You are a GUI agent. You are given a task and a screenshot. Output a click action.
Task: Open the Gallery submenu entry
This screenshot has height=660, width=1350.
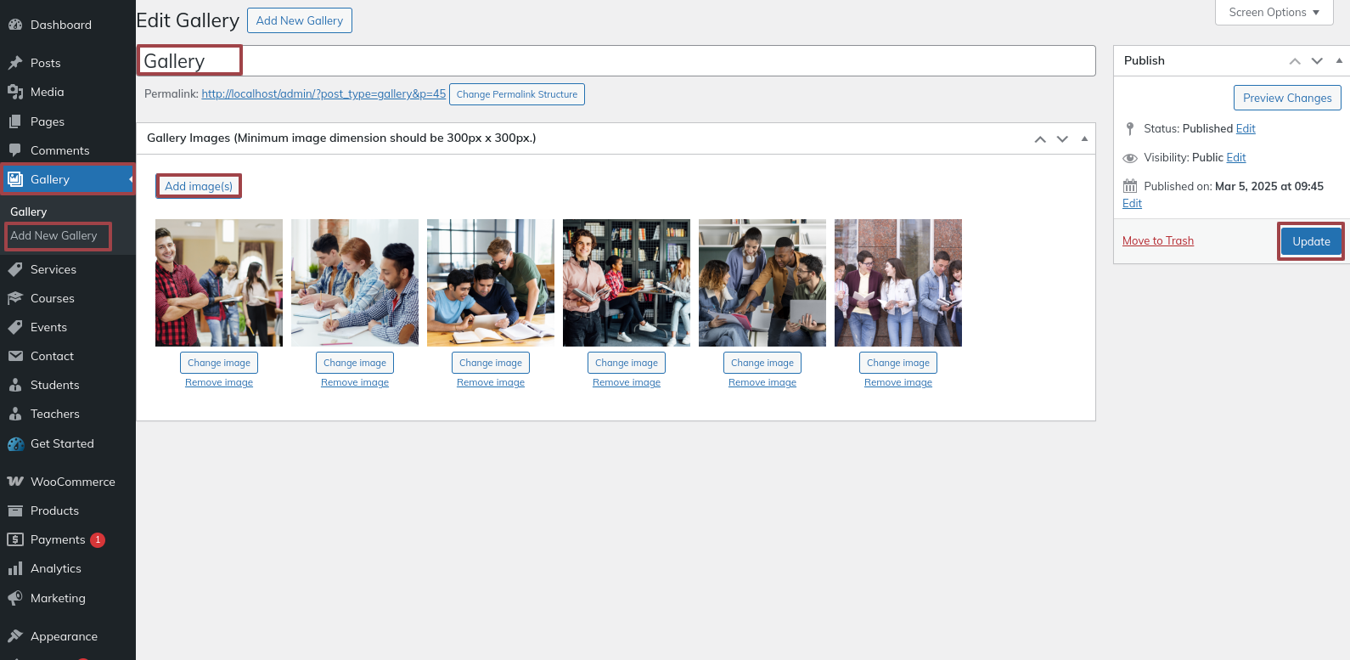(x=29, y=212)
